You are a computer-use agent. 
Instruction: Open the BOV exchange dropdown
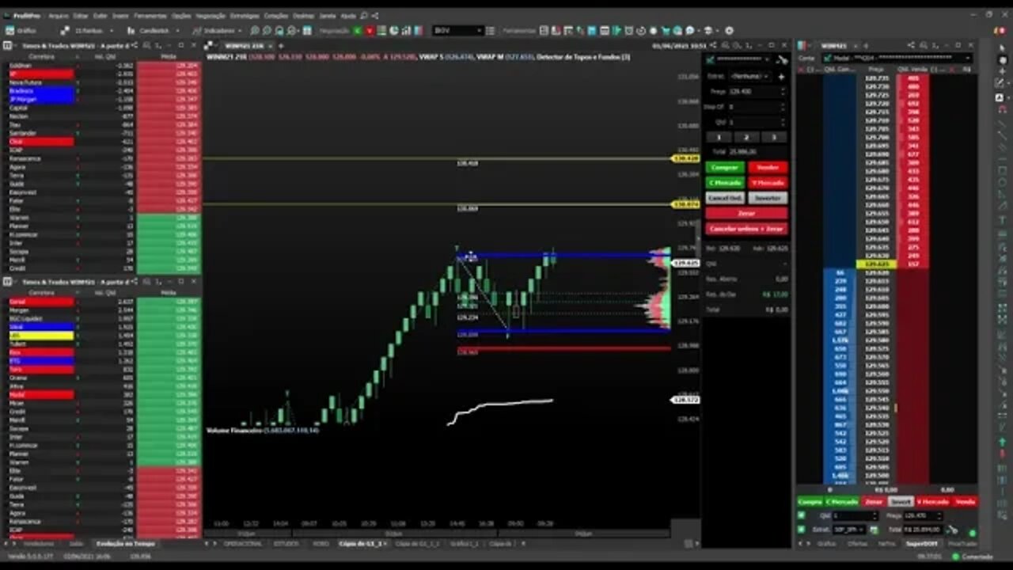pos(457,30)
